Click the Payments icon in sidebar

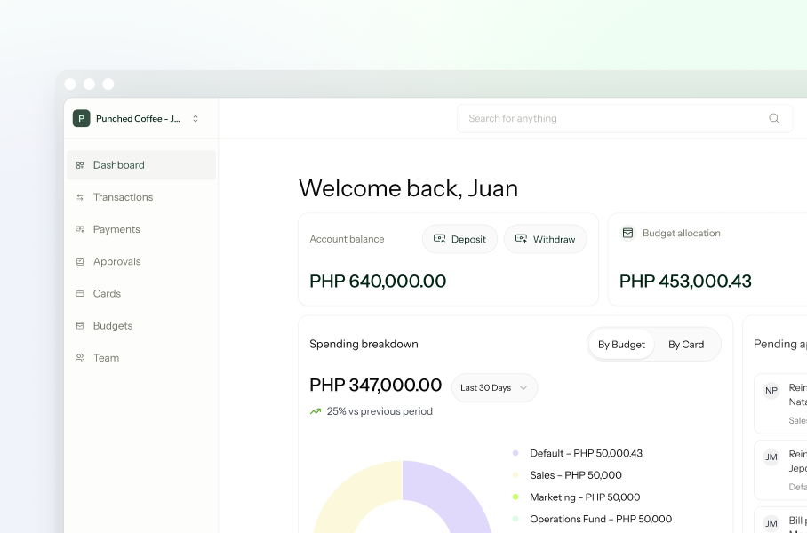(80, 229)
